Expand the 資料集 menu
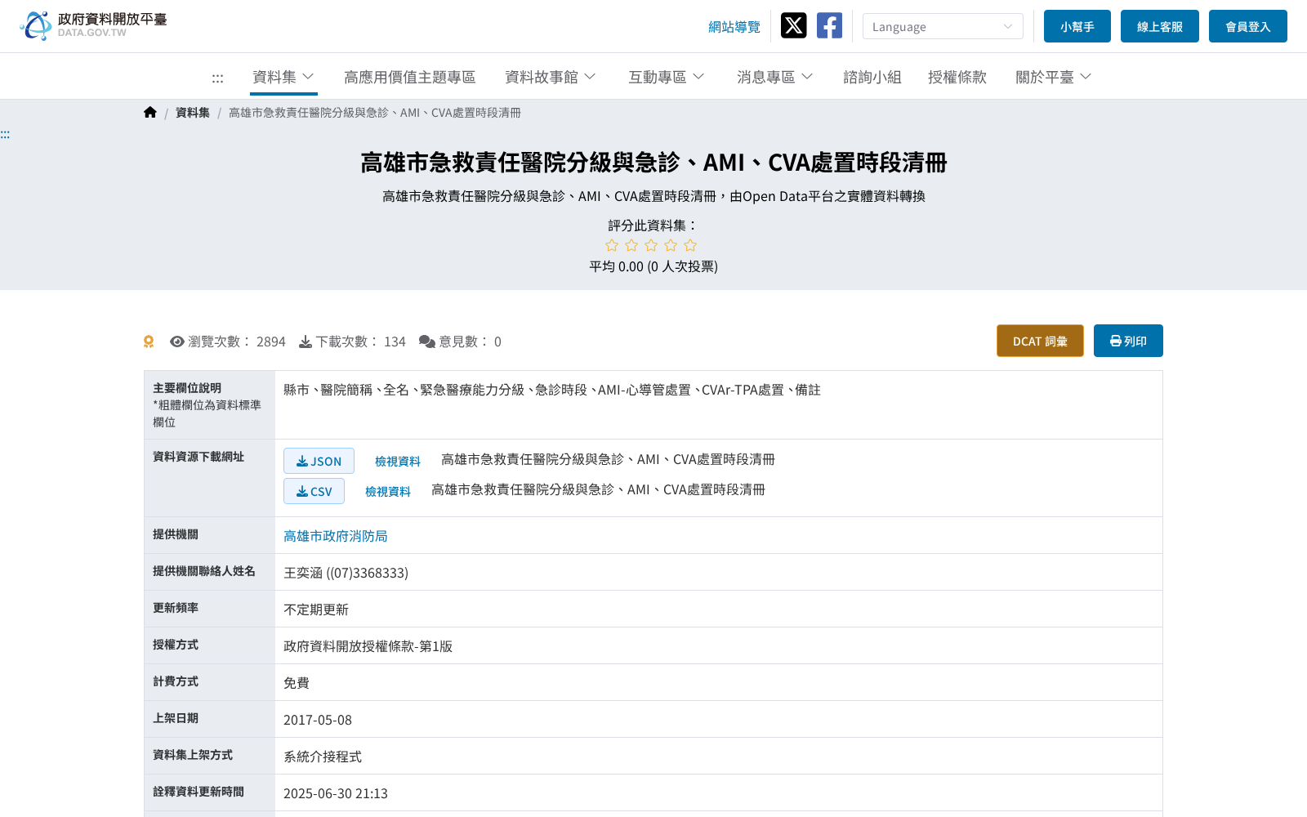Screen dimensions: 1307x817 pyautogui.click(x=283, y=77)
